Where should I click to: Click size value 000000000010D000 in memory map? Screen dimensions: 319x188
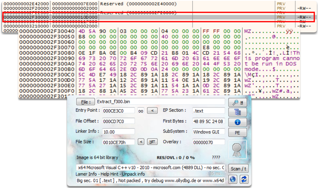75,17
